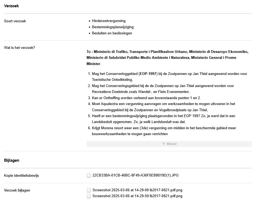This screenshot has width=256, height=202.
Task: Click the file icon beside the JPG attachment
Action: pyautogui.click(x=89, y=176)
